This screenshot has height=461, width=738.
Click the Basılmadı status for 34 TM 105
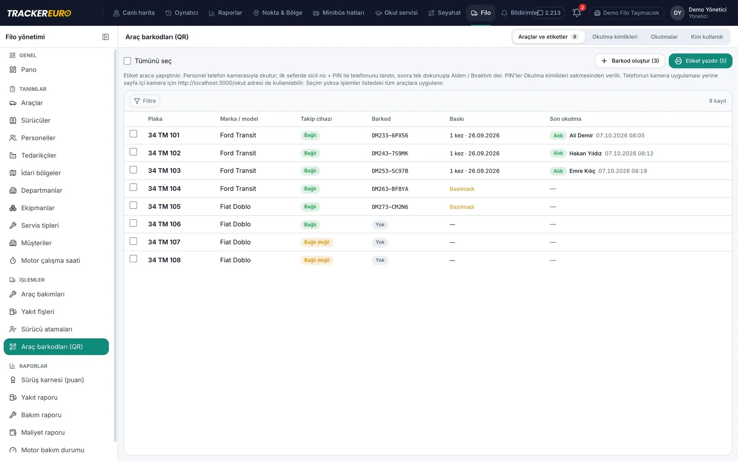(462, 207)
